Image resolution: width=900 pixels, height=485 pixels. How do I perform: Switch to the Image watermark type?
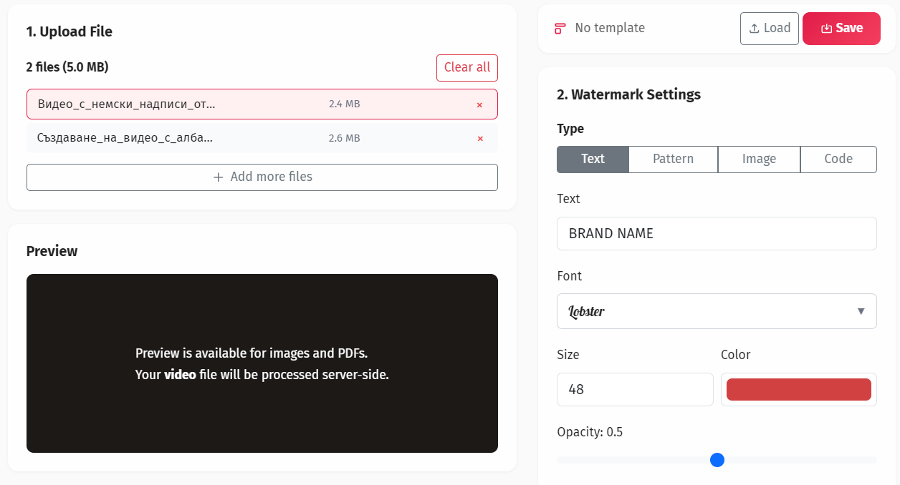tap(759, 159)
